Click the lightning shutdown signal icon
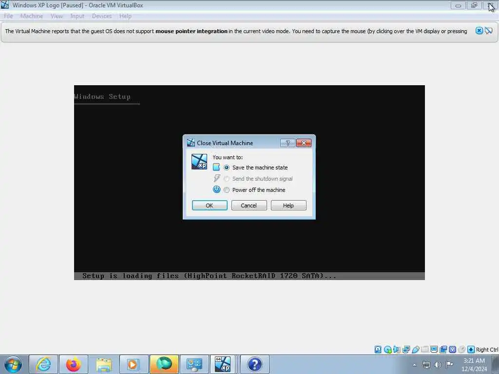 tap(217, 178)
